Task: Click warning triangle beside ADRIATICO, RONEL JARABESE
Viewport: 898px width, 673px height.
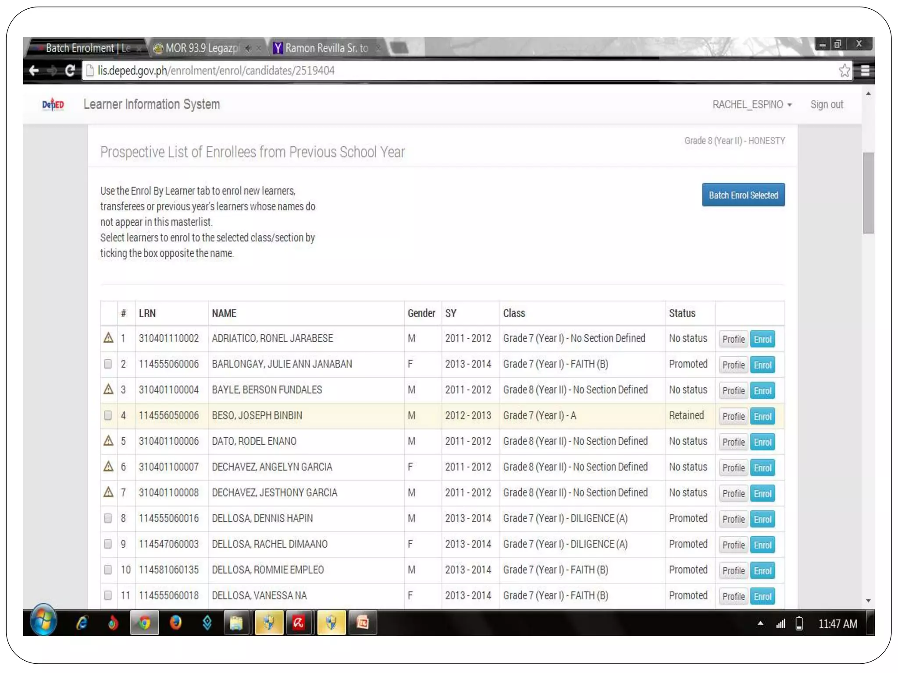Action: tap(108, 338)
